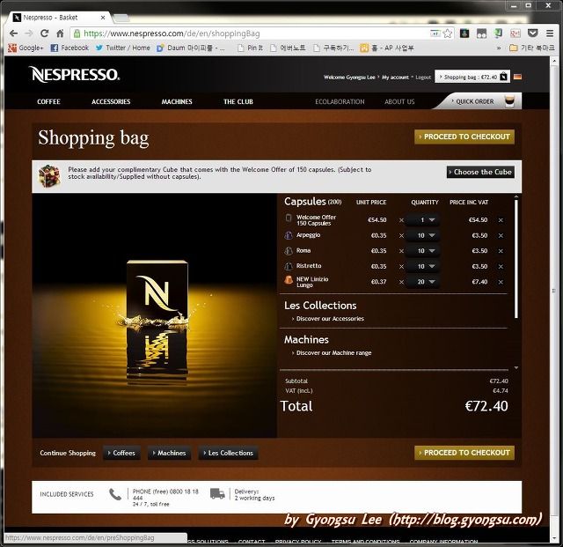Open the COFFEE menu
Viewport: 563px width, 547px height.
pyautogui.click(x=48, y=102)
